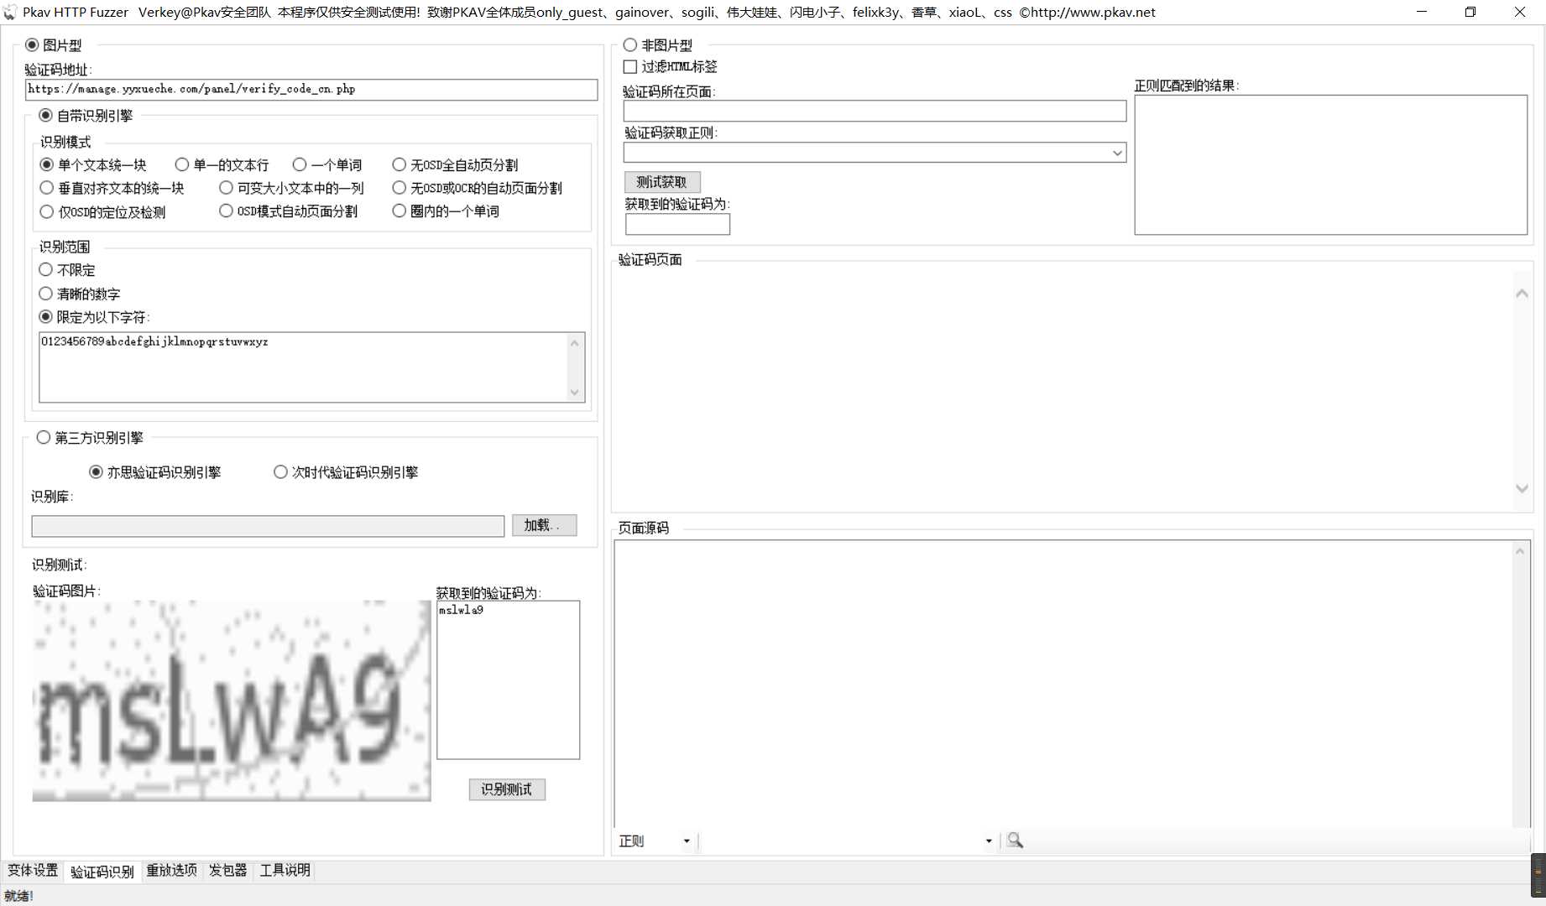
Task: Click the 加载.. button
Action: pos(545,525)
